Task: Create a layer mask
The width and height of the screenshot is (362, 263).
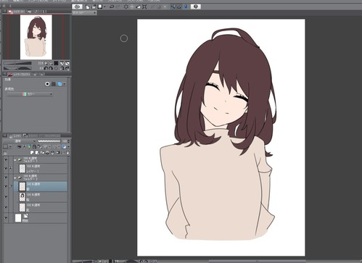Action: (x=57, y=153)
